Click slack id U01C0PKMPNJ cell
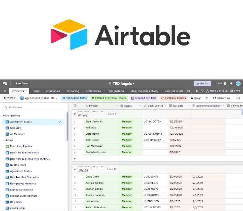This screenshot has width=243, height=211. (155, 134)
